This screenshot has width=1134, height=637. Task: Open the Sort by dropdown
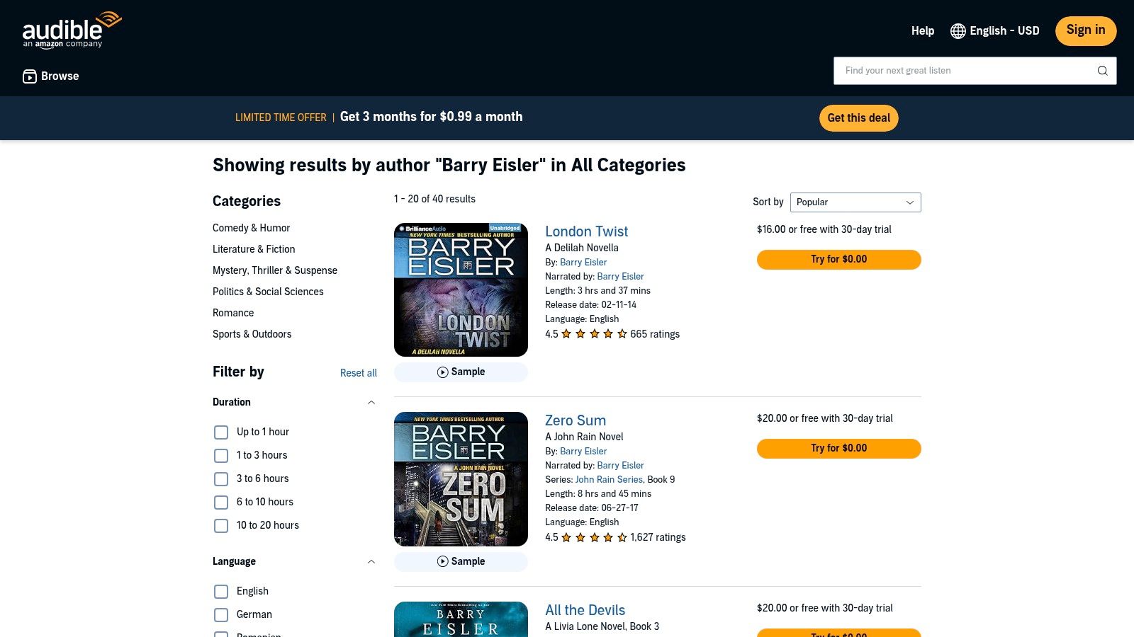[x=855, y=202]
